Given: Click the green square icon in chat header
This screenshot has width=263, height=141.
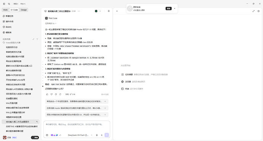Looking at the screenshot, I should [x=96, y=11].
